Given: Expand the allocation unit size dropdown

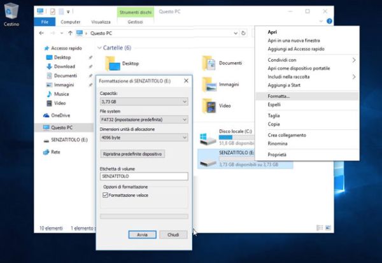Looking at the screenshot, I should (x=144, y=137).
